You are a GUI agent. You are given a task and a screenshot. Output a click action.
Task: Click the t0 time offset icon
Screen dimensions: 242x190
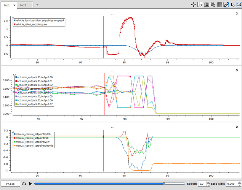[x=232, y=5]
